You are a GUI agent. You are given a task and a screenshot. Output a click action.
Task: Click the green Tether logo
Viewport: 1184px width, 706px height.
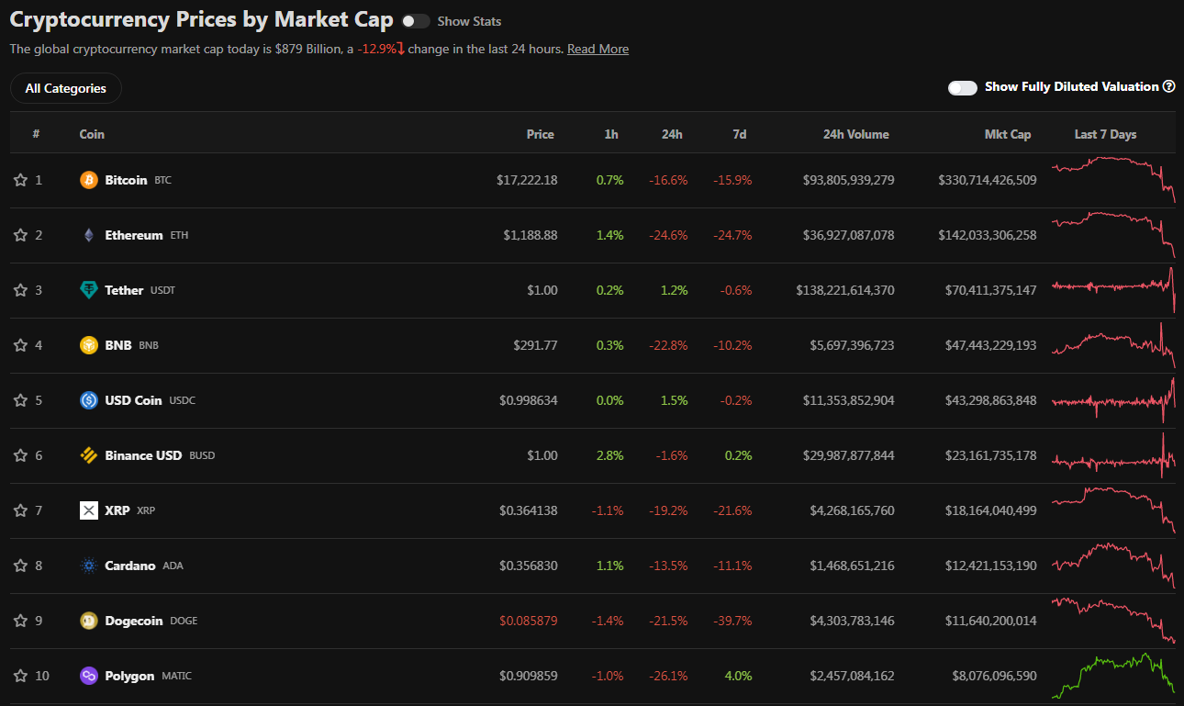[x=89, y=290]
